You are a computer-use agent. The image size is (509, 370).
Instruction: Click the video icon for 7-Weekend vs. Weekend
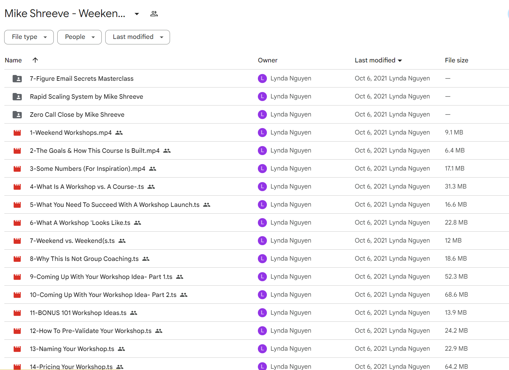pos(17,241)
